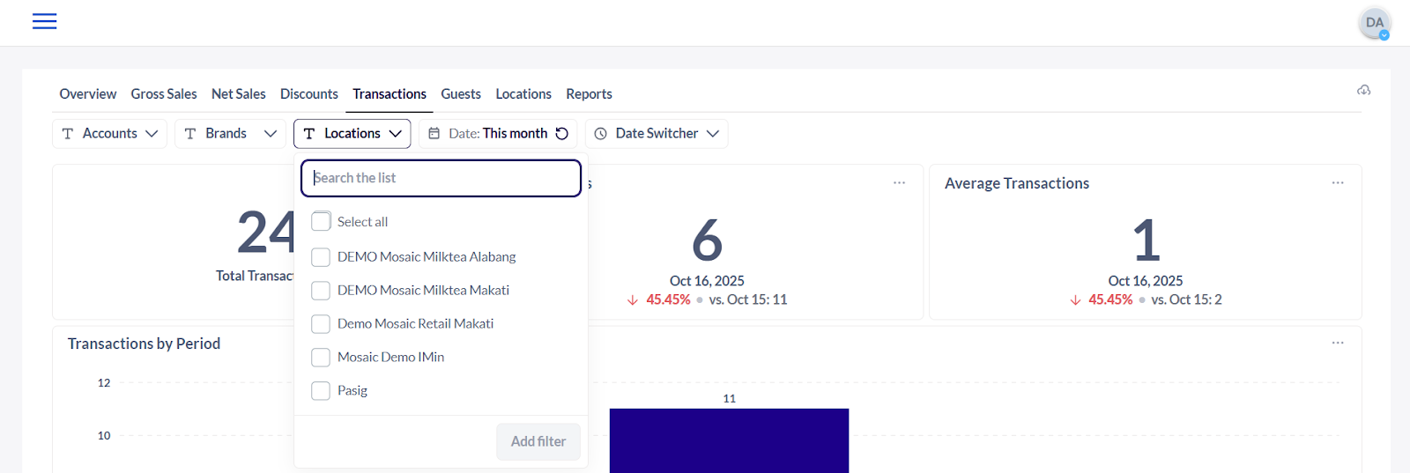Open Transactions by Period options menu
1410x473 pixels.
click(x=1337, y=343)
